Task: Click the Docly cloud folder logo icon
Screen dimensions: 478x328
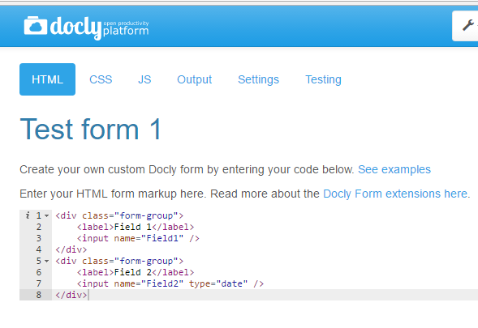Action: 36,26
